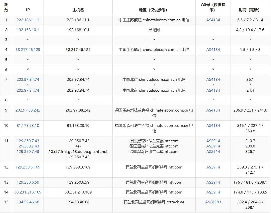
Task: Select hostname text 129.250.3.169
Action: tap(78, 167)
